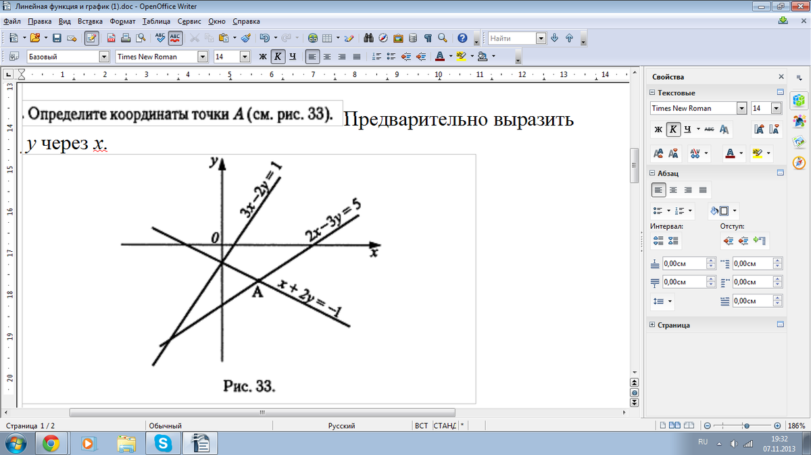Click the Skype icon in taskbar
This screenshot has height=455, width=811.
pyautogui.click(x=162, y=443)
